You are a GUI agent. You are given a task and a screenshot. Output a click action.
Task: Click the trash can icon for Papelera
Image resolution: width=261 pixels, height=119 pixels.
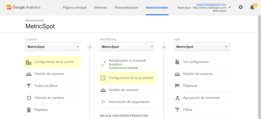(x=29, y=110)
